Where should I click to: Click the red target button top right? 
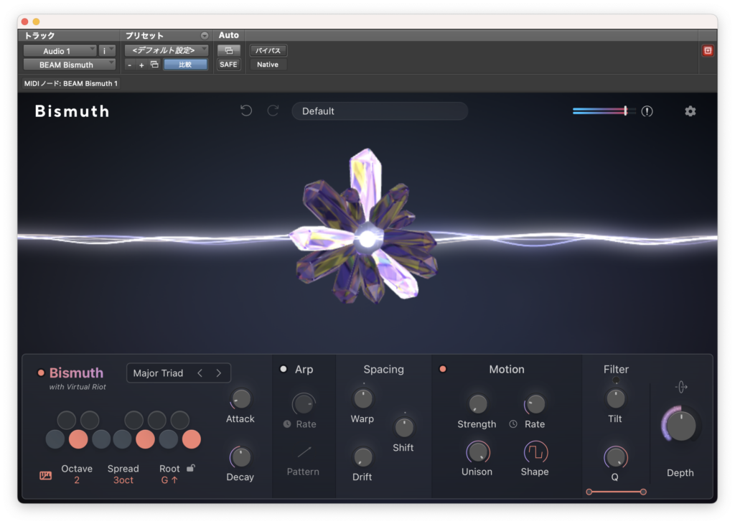click(x=708, y=51)
